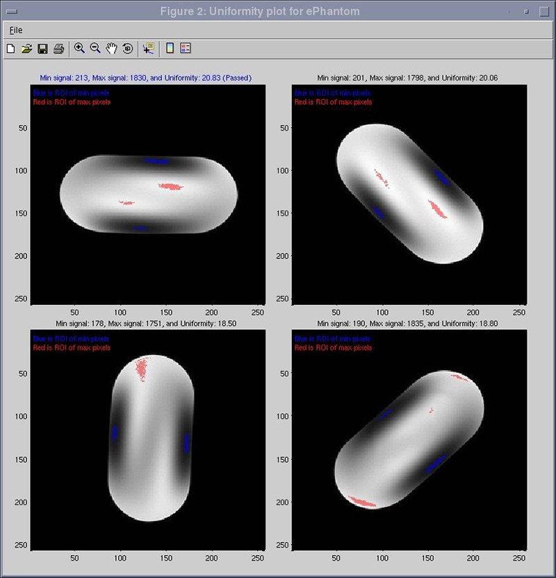
Task: Open a file with the folder icon
Action: 26,49
